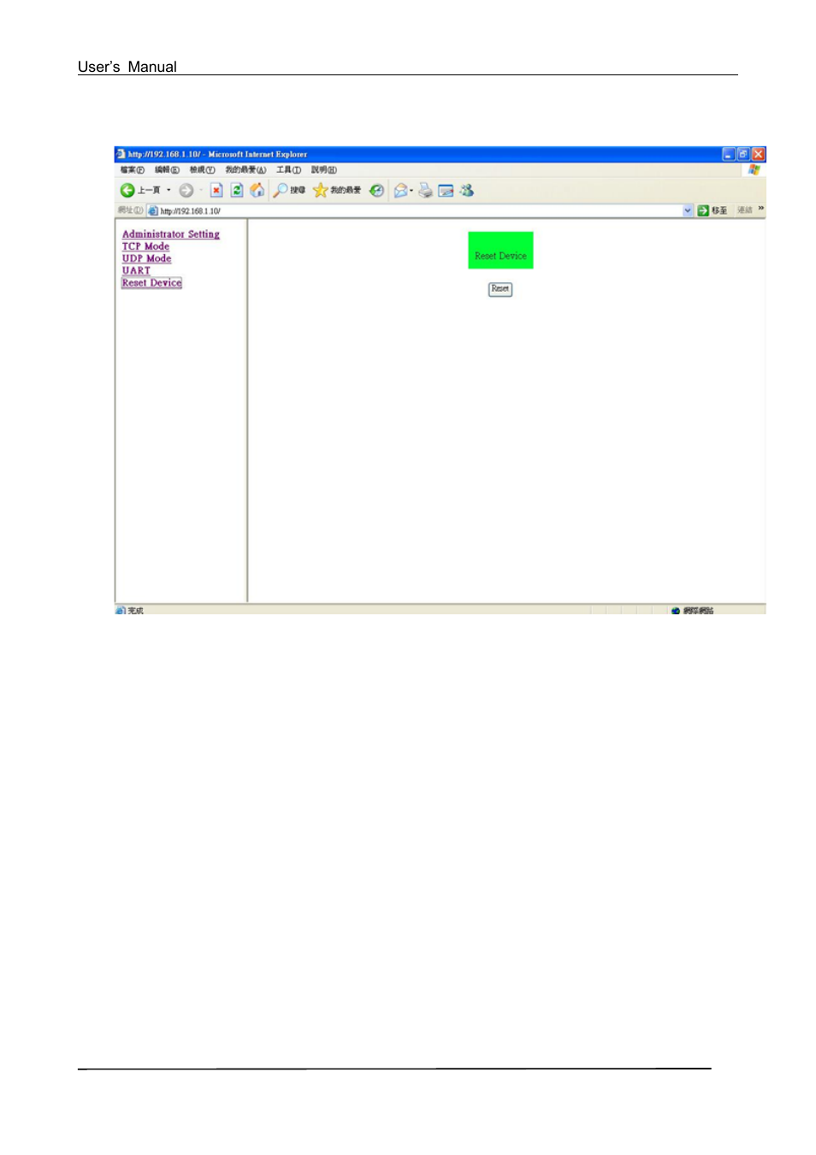The width and height of the screenshot is (816, 1155).
Task: Select the UART configuration link
Action: 137,269
